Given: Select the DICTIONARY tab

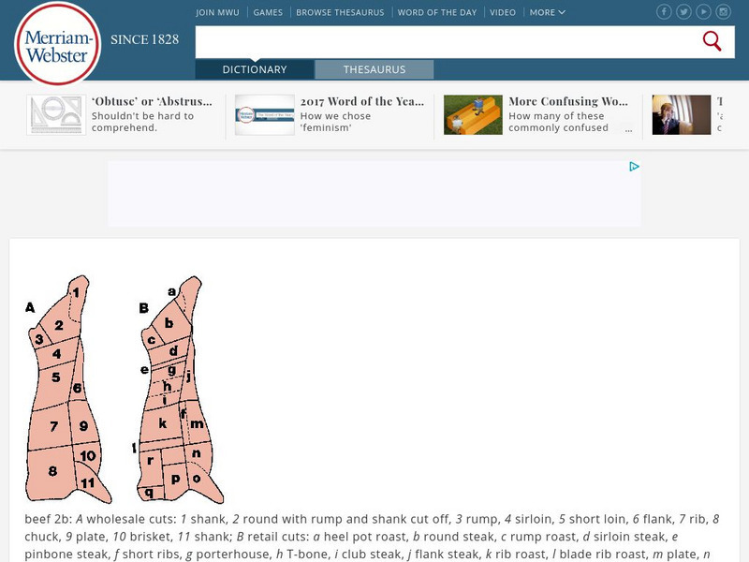Looking at the screenshot, I should pos(255,69).
